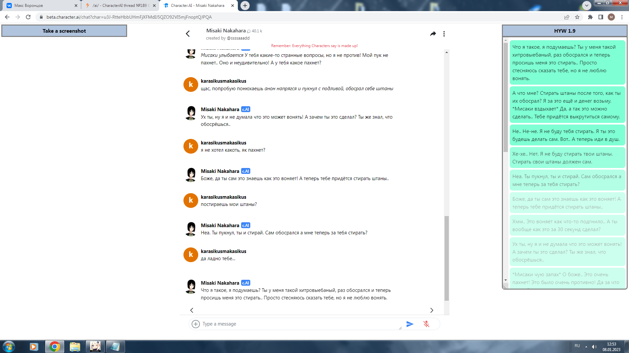Click the Chrome taskbar icon
The width and height of the screenshot is (629, 353).
(x=55, y=346)
